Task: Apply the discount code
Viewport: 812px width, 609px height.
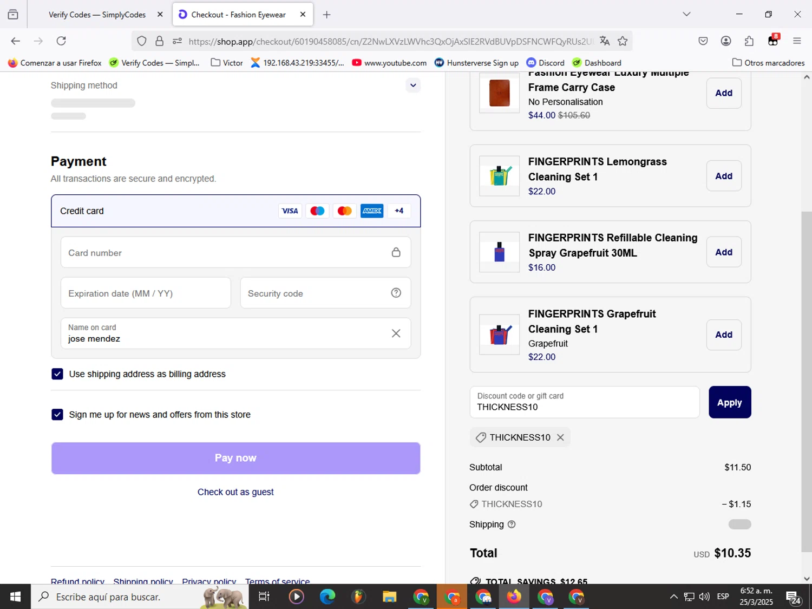Action: click(x=730, y=402)
